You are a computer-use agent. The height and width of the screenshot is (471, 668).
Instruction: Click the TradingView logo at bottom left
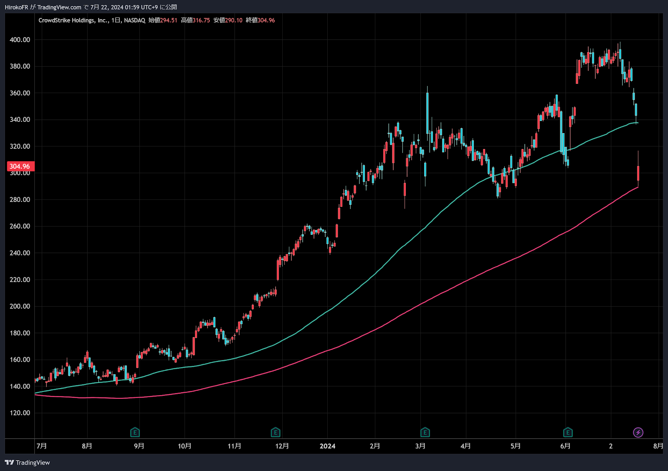click(x=27, y=462)
